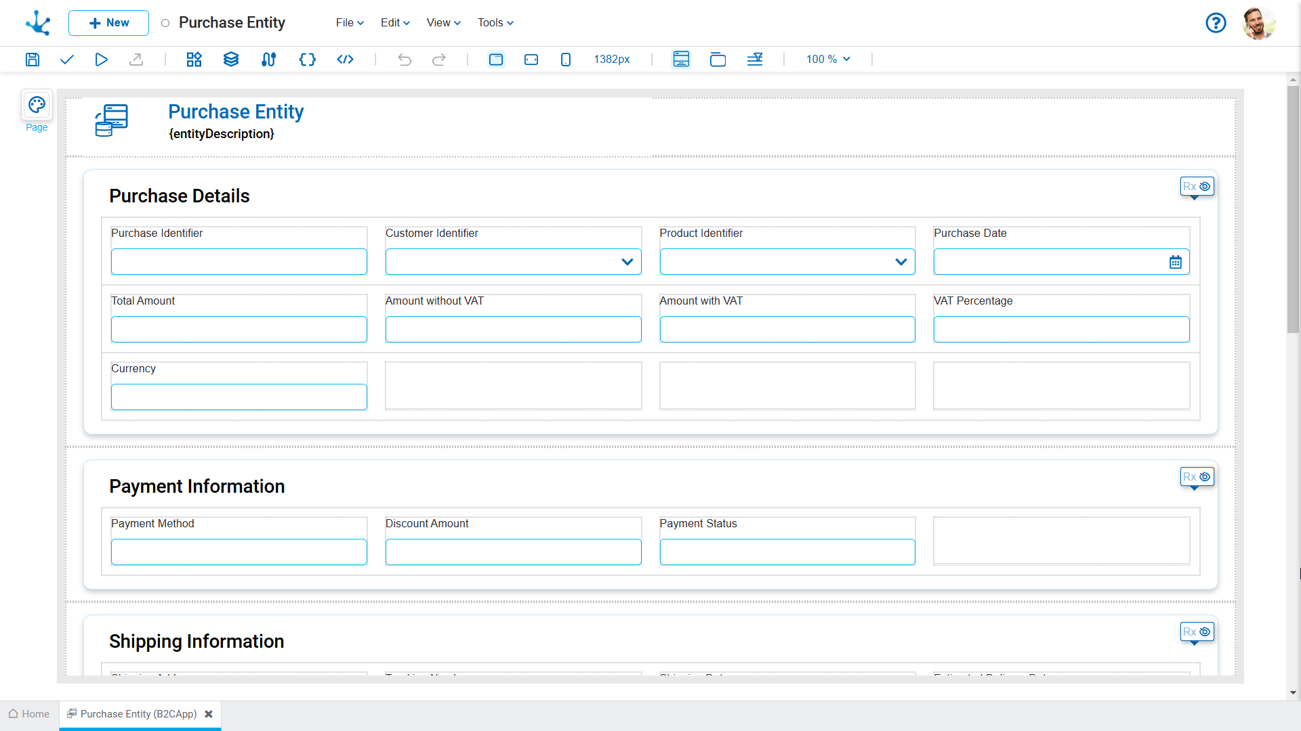Click the undo arrow icon
1301x731 pixels.
tap(405, 60)
